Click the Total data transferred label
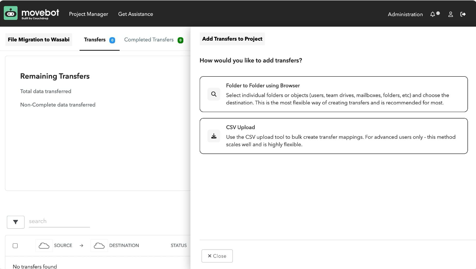Screen dimensions: 476x269 pos(46,91)
